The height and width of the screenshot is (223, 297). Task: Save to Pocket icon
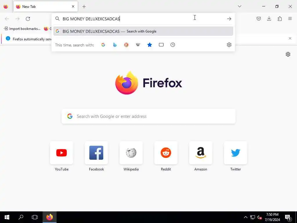pos(259,19)
